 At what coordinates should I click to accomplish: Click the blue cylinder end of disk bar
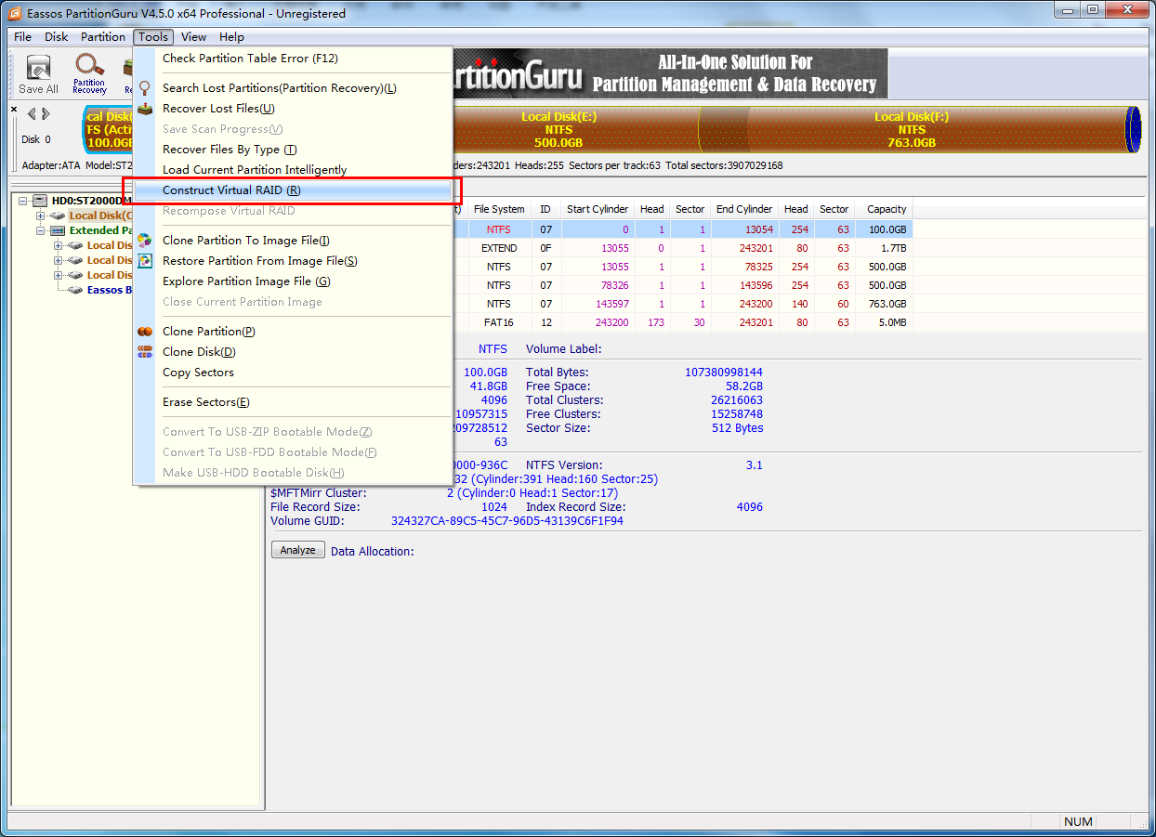1133,130
